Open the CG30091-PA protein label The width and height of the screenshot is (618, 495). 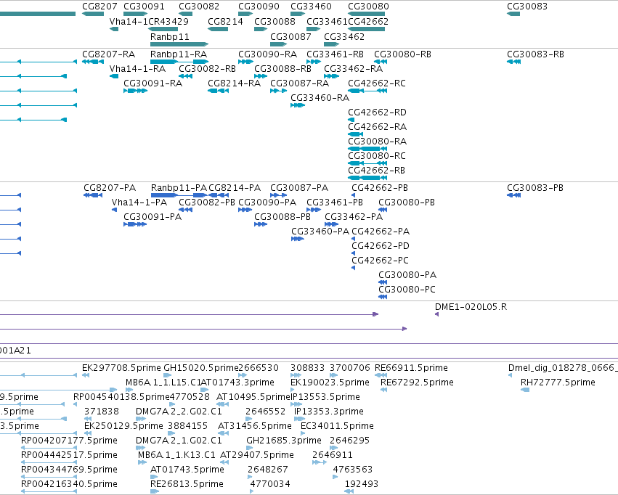[153, 216]
